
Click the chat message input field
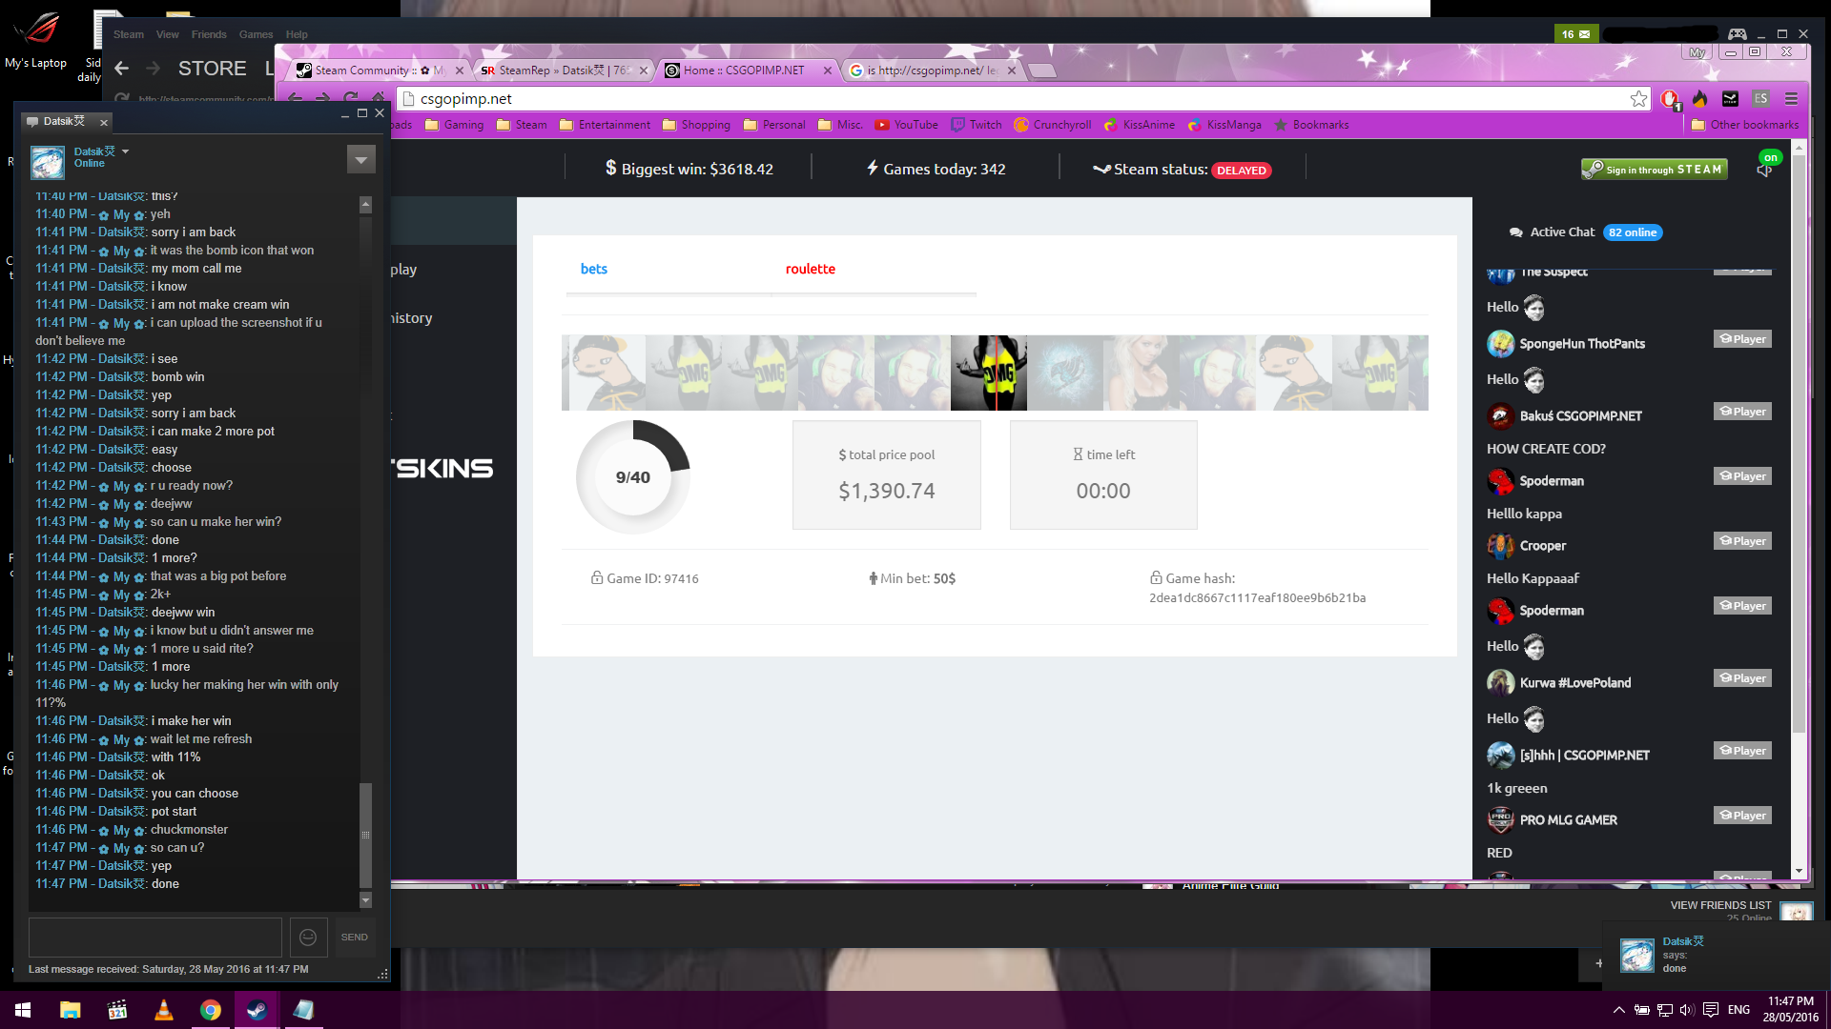[155, 938]
